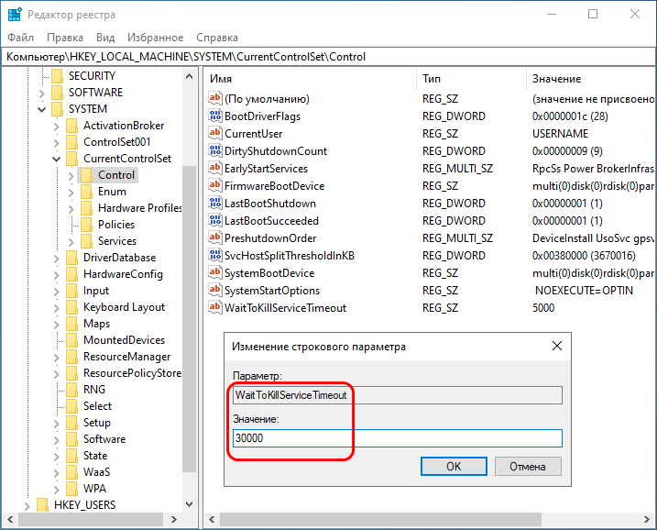Click the MountedDevices folder icon

point(72,340)
